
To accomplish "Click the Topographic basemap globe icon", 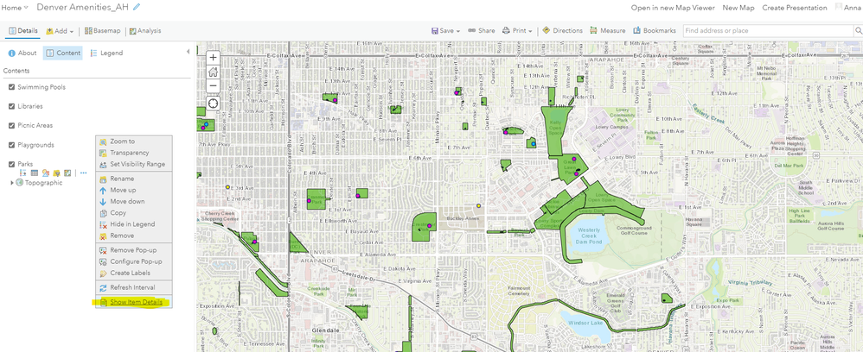I will click(x=20, y=183).
